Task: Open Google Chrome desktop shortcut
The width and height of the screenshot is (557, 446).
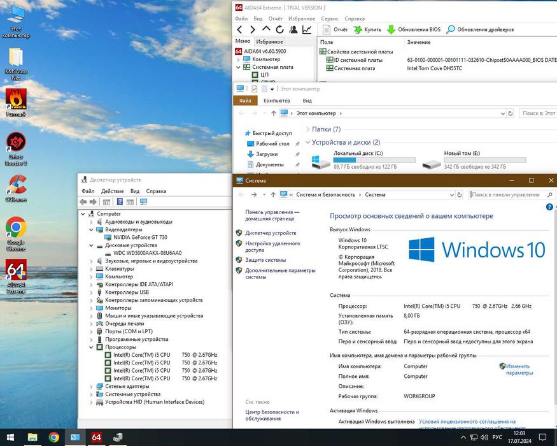Action: coord(16,234)
